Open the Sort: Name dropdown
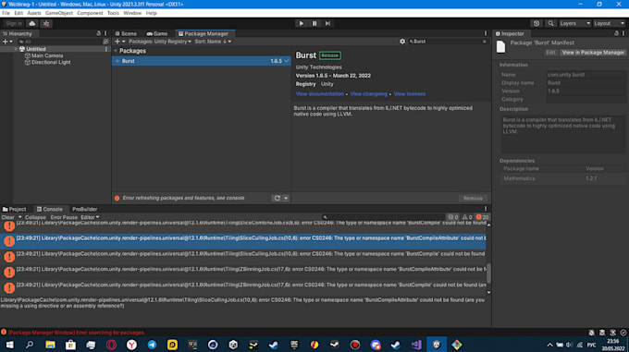 213,42
